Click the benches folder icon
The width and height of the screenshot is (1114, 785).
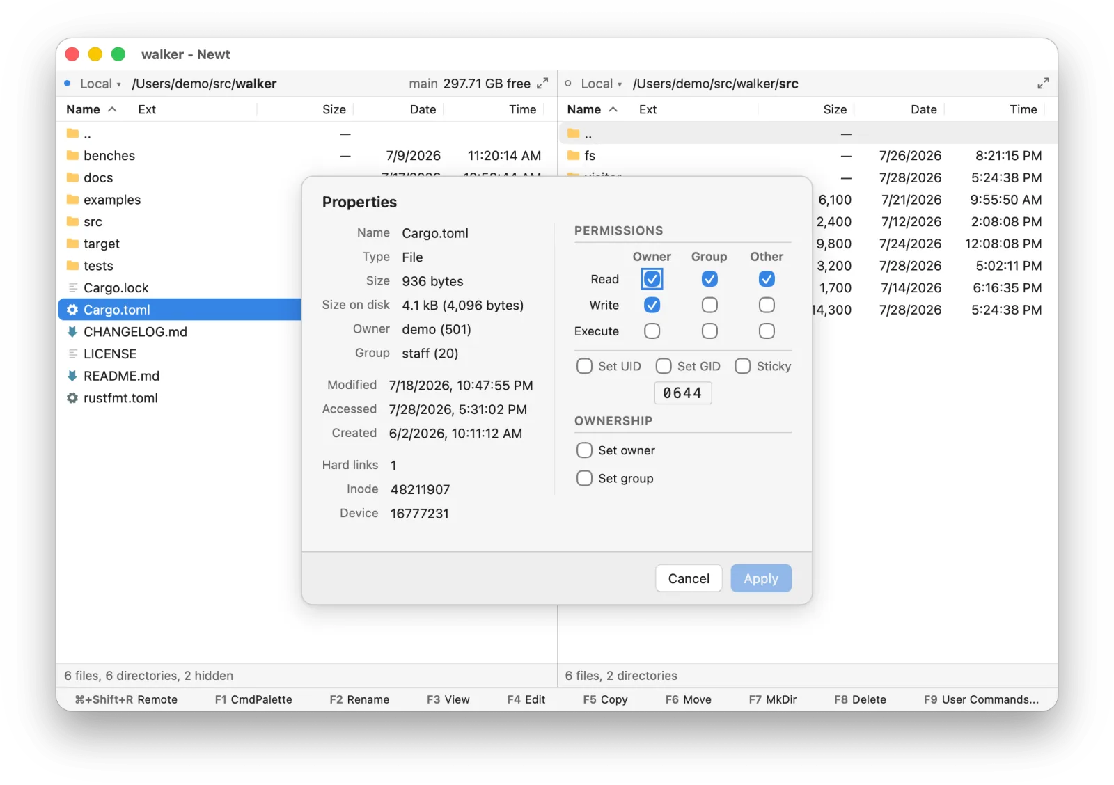(72, 155)
